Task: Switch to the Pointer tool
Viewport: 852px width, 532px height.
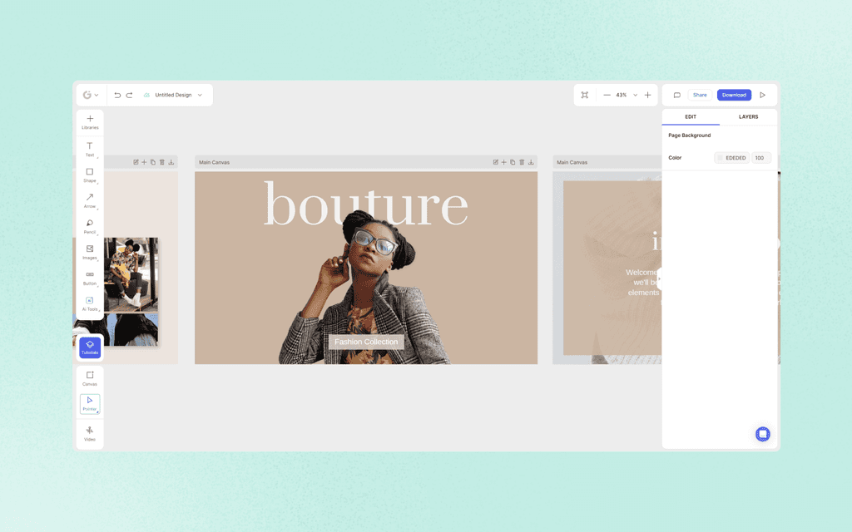Action: point(89,403)
